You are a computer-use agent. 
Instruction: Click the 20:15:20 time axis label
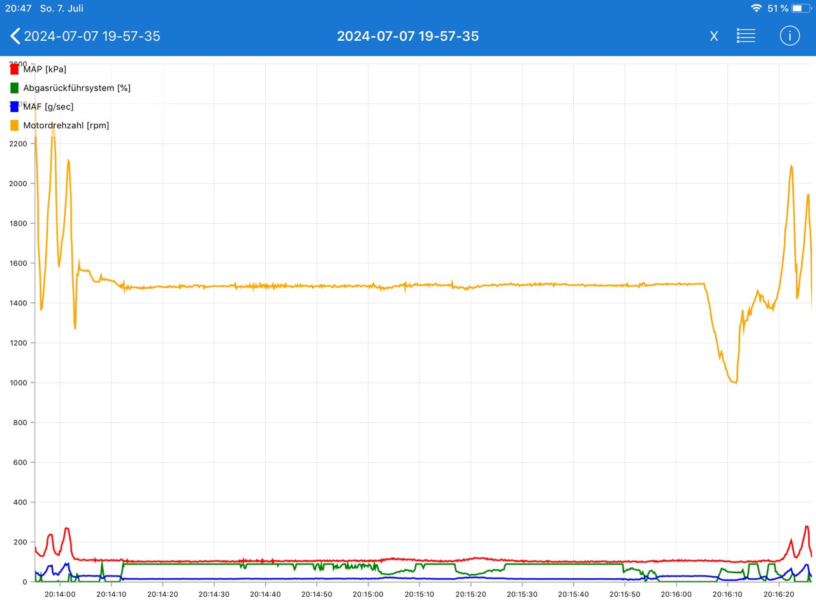470,594
